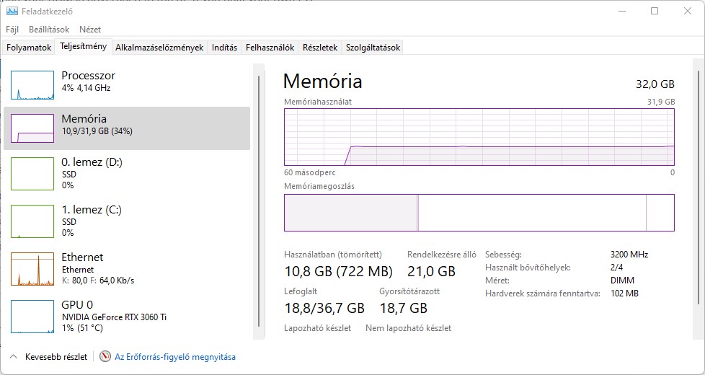The image size is (705, 375).
Task: Switch to the Folyamatok tab
Action: 29,48
